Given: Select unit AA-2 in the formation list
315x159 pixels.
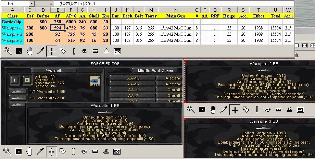Looking at the screenshot, I should 133,96.
